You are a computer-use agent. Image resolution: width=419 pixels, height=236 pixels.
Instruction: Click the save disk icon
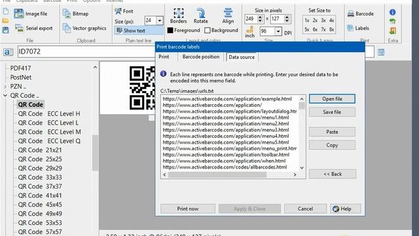[x=6, y=30]
